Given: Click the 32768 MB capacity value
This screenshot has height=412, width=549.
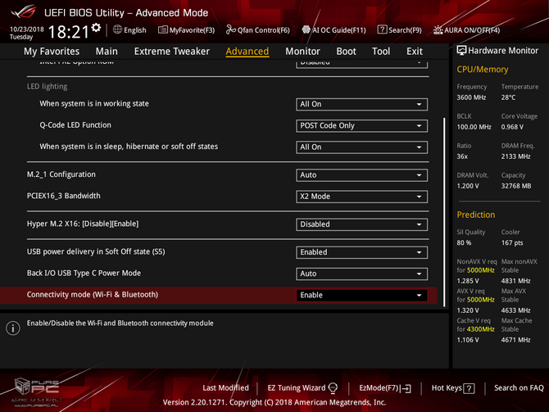Looking at the screenshot, I should click(x=516, y=186).
